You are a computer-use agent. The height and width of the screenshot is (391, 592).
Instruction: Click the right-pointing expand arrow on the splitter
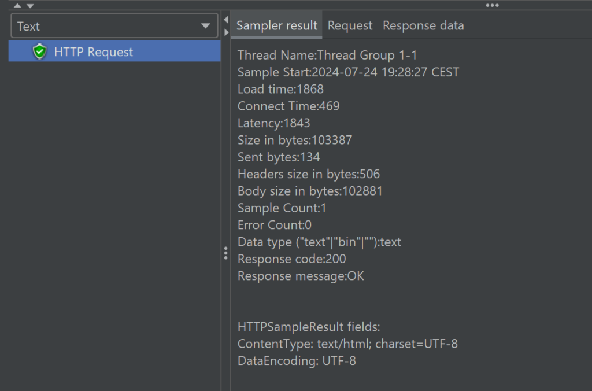coord(225,32)
